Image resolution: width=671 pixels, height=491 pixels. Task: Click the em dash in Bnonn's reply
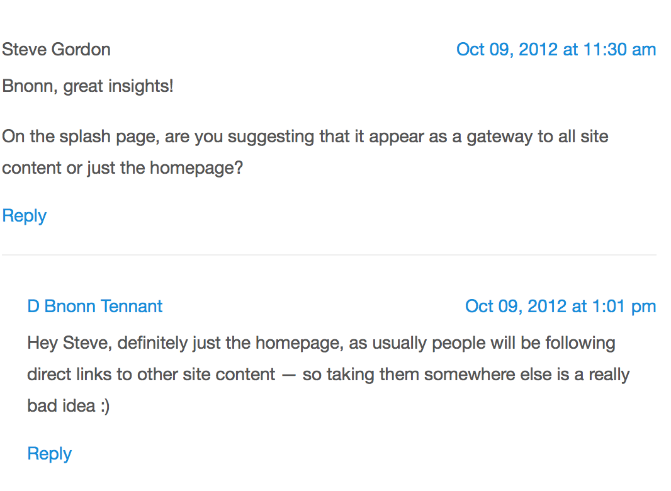289,375
